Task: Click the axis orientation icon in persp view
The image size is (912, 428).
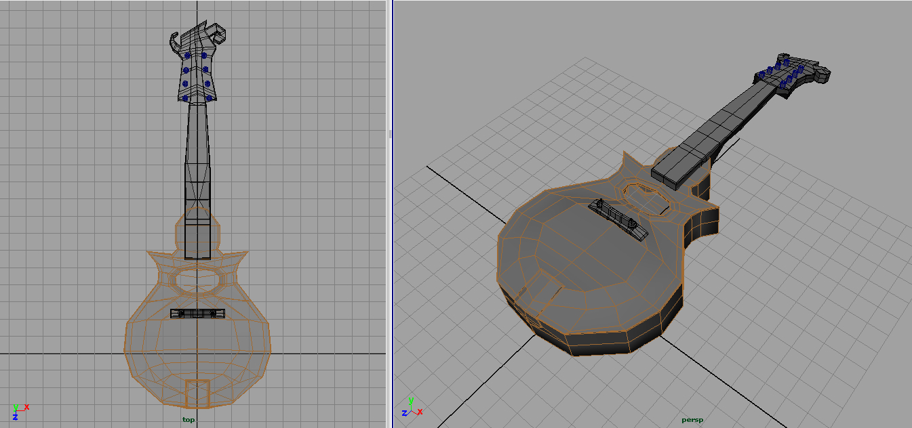Action: (412, 408)
